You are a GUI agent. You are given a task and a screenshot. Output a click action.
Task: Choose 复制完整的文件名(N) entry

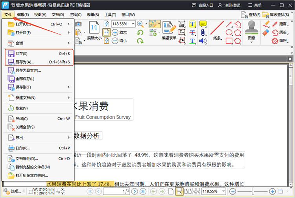point(39,167)
